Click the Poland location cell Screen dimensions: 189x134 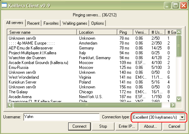coord(85,82)
